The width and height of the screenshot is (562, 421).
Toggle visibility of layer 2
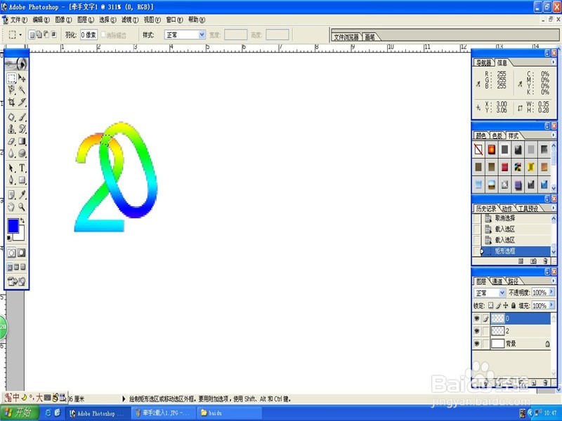tap(476, 330)
